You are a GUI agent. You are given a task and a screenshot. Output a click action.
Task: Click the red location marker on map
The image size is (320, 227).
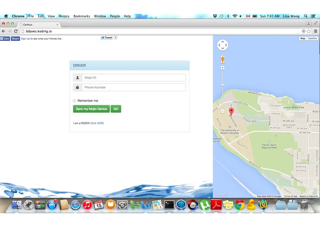(231, 112)
